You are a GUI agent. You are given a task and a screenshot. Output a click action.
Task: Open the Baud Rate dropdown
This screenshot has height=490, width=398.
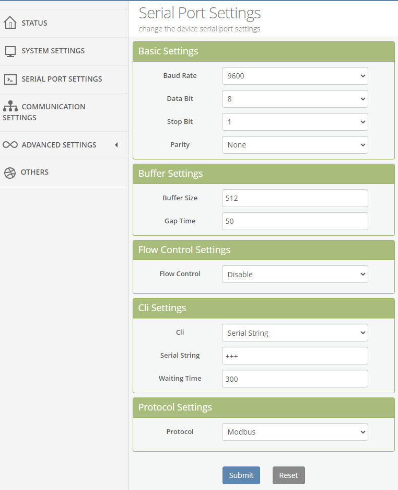[295, 76]
